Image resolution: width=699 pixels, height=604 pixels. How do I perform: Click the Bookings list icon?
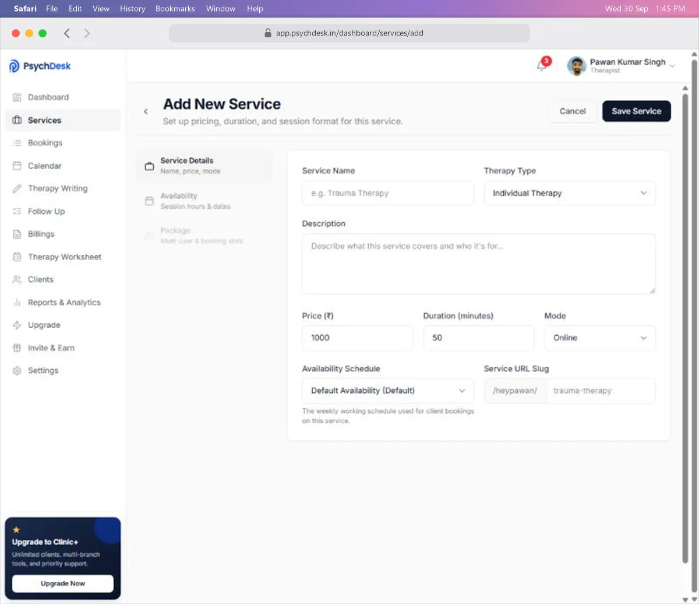coord(17,143)
